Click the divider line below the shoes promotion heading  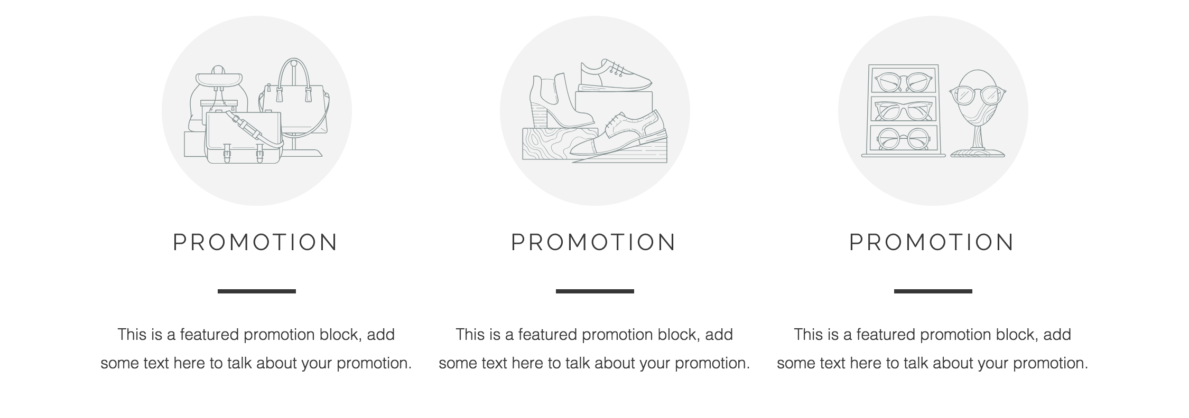[595, 291]
